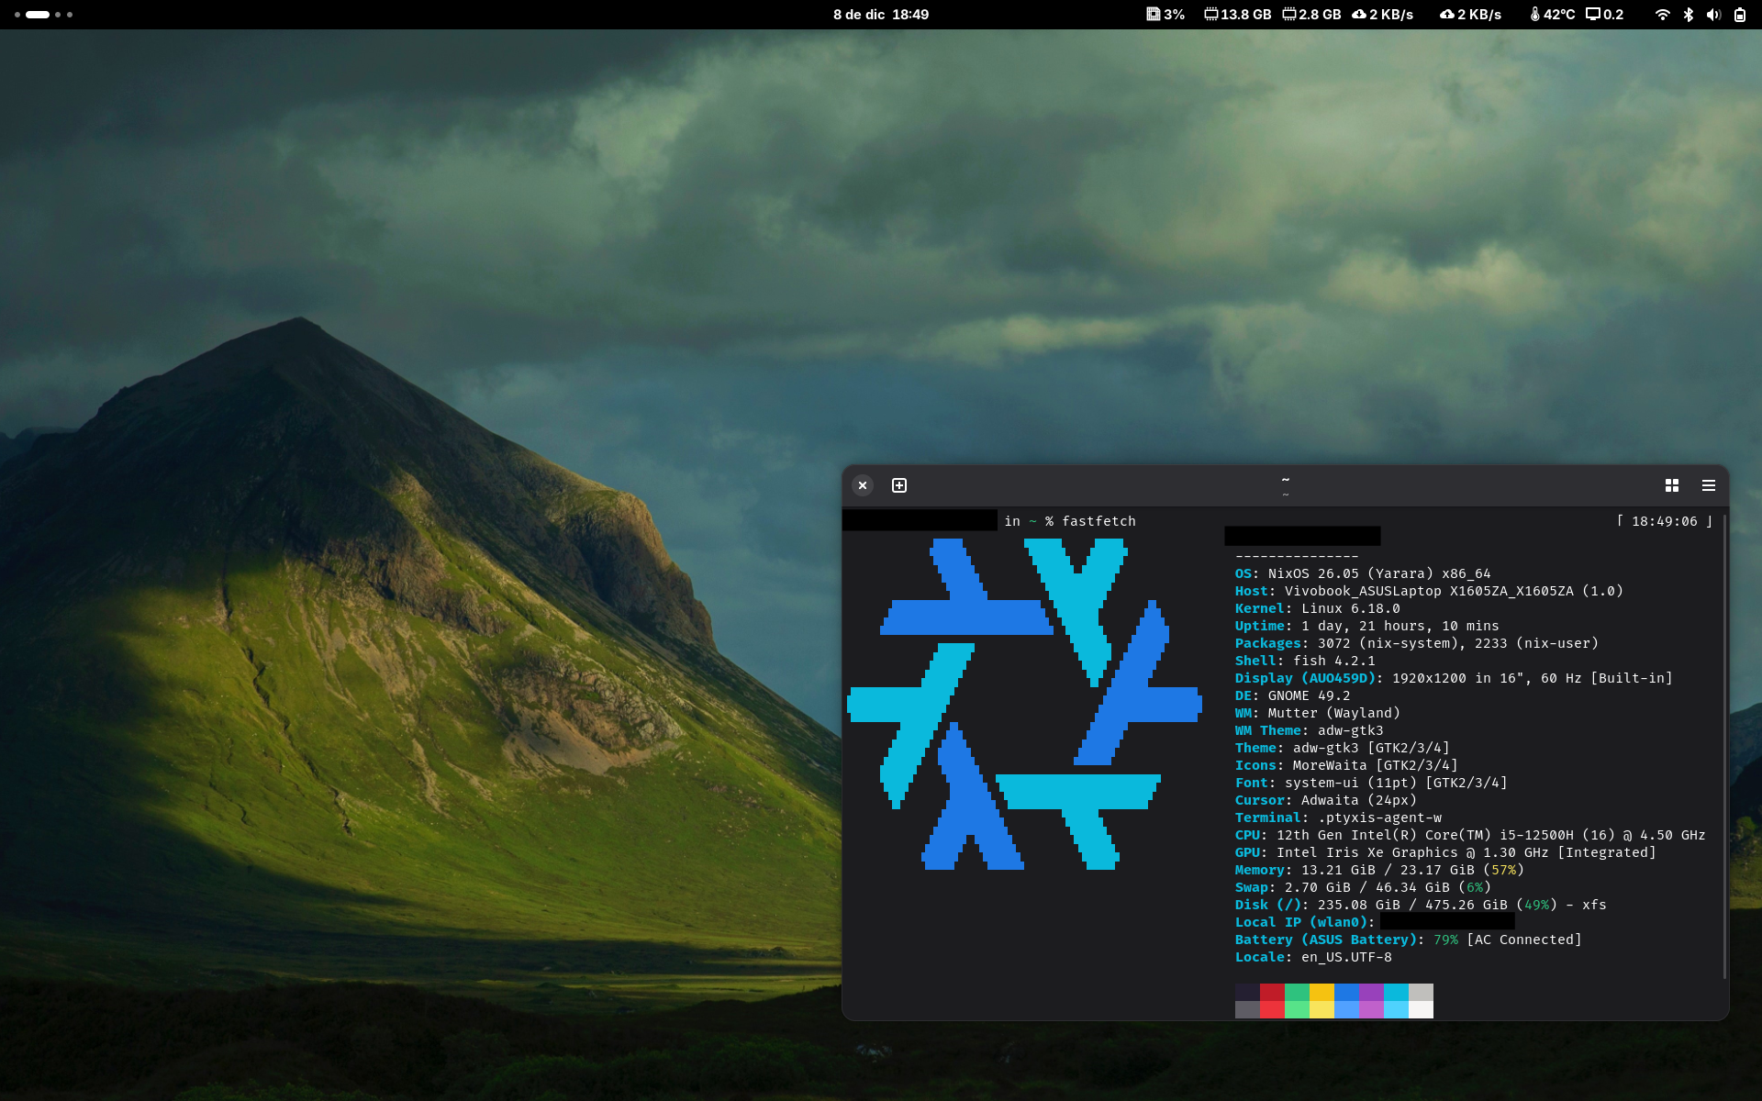Screen dimensions: 1762x1101
Task: Open Wi-Fi status in top bar
Action: [1662, 15]
